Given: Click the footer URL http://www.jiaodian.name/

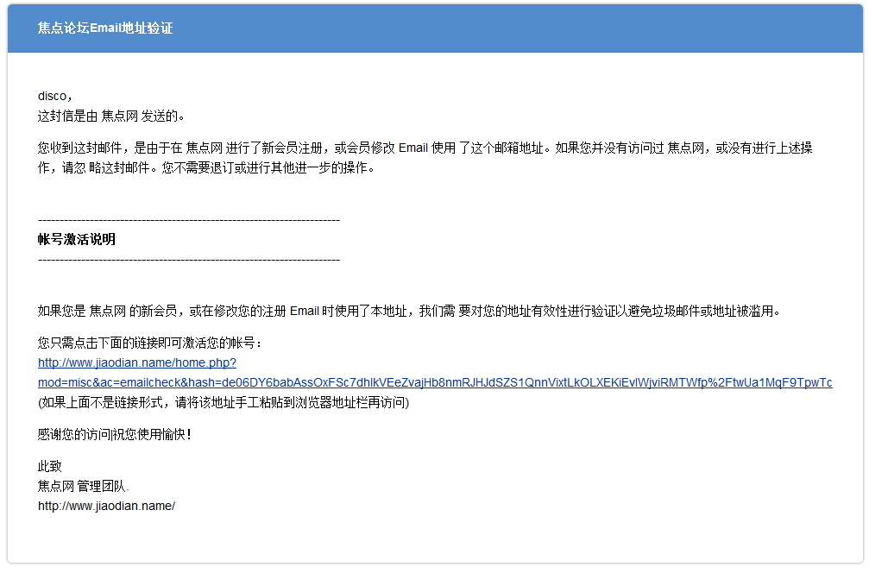Looking at the screenshot, I should 106,506.
